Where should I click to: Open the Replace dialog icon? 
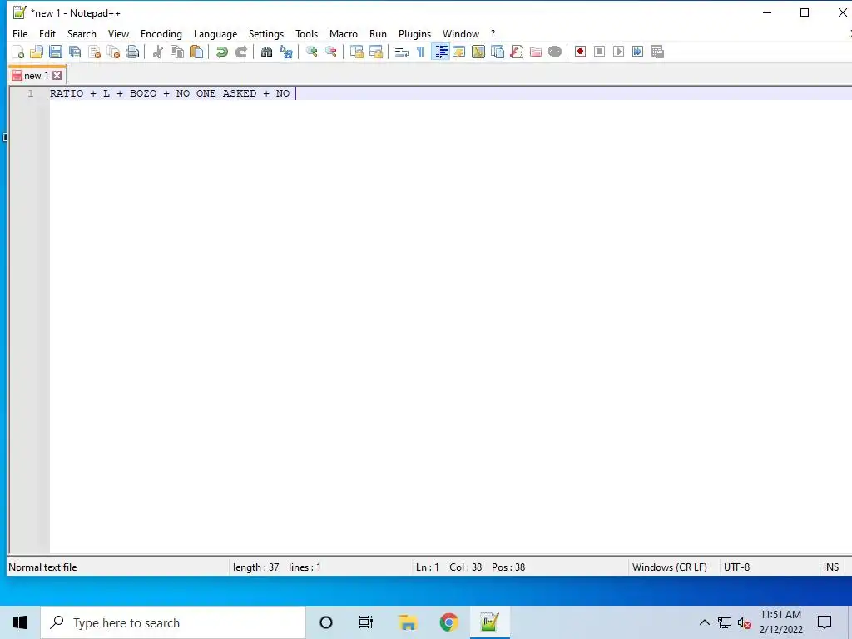(286, 52)
